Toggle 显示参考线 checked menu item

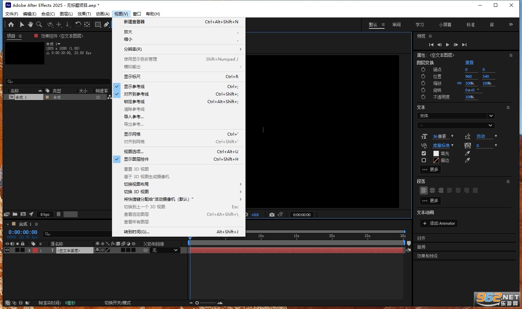179,87
